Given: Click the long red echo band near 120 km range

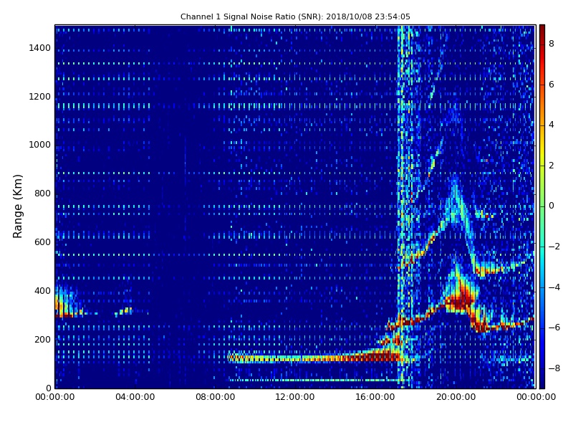Looking at the screenshot, I should (314, 358).
